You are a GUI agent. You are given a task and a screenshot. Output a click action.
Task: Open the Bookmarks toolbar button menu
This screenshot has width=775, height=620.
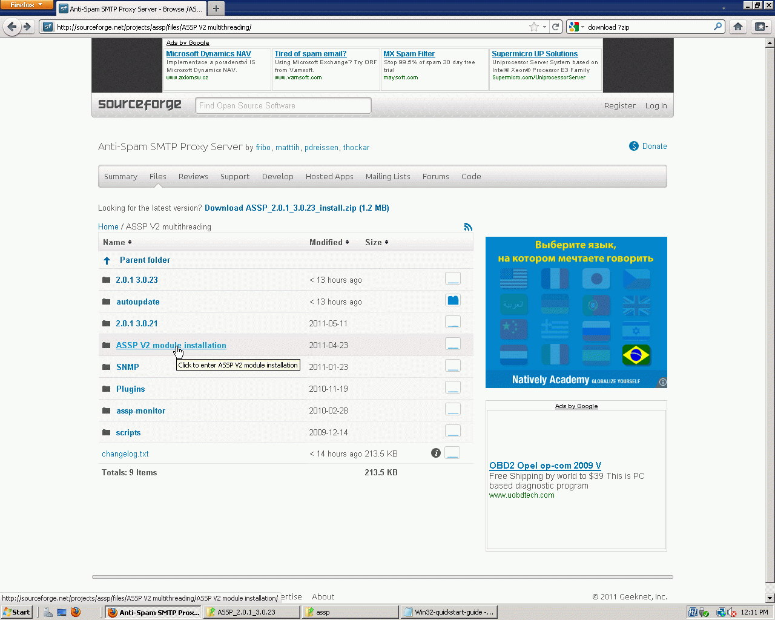click(x=761, y=27)
